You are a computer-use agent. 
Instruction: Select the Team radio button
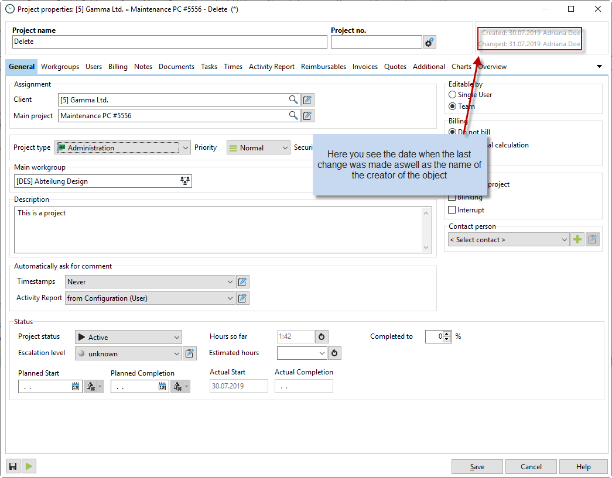452,106
